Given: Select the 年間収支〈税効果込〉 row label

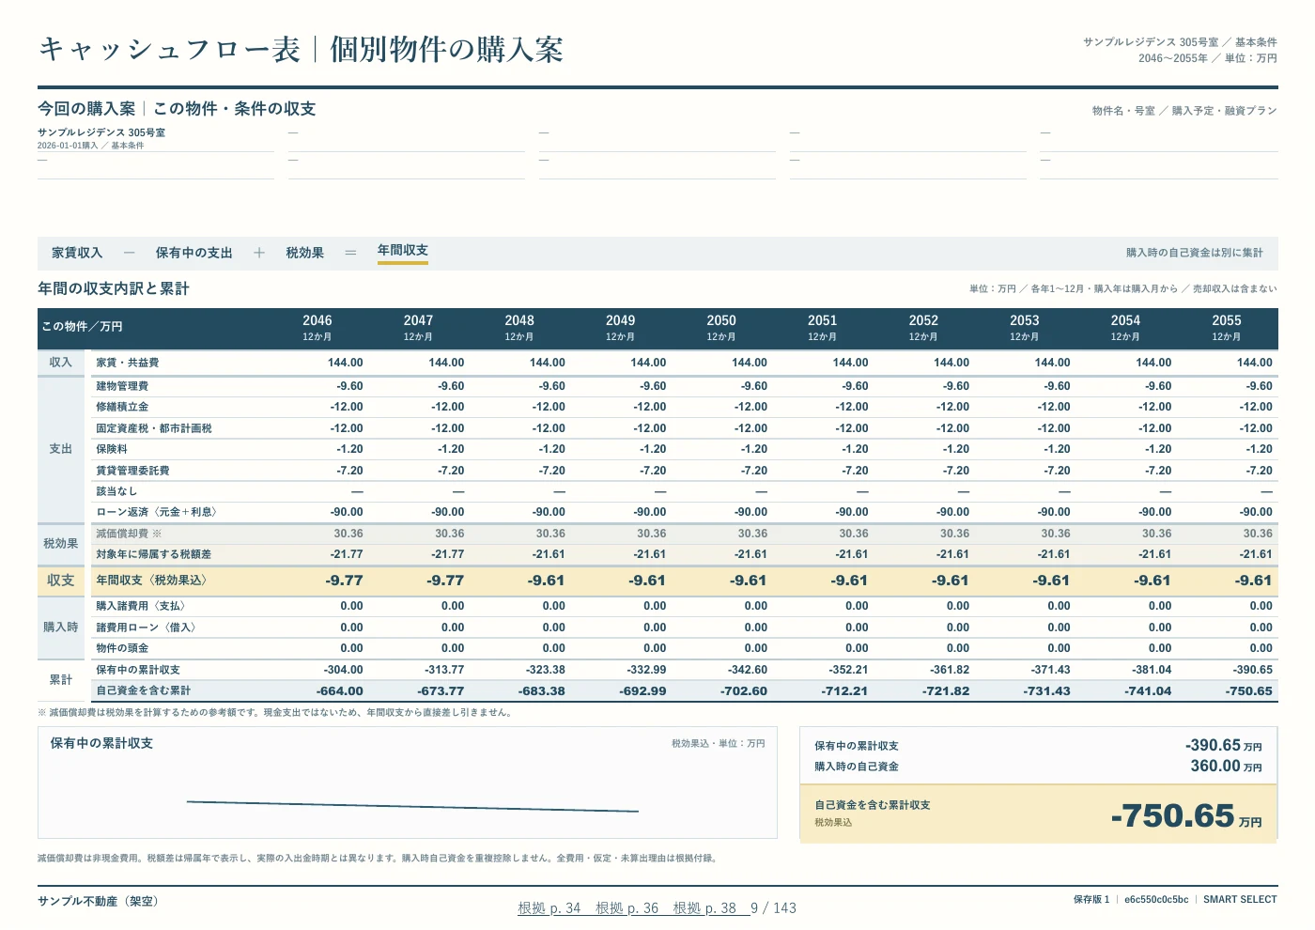Looking at the screenshot, I should (x=152, y=581).
